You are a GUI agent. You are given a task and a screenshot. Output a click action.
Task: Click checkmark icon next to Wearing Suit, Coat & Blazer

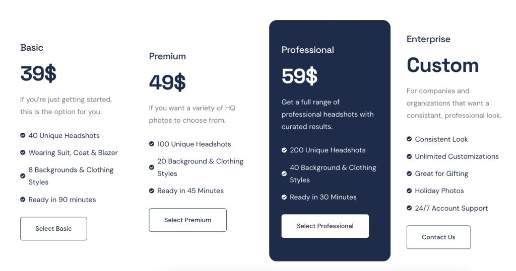click(x=23, y=152)
